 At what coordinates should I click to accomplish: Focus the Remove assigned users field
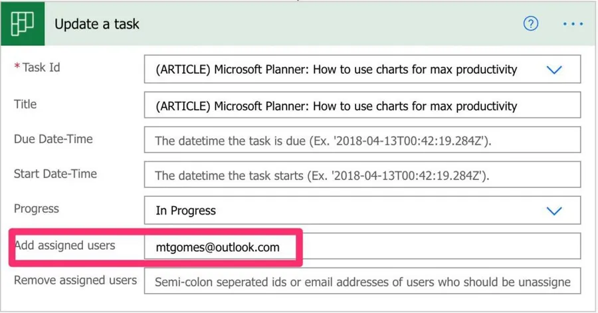point(362,282)
